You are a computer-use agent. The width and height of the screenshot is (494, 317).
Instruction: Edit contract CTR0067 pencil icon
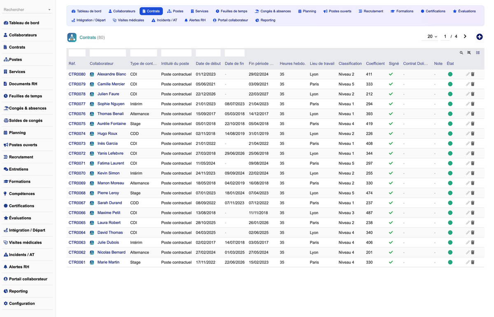click(x=468, y=203)
